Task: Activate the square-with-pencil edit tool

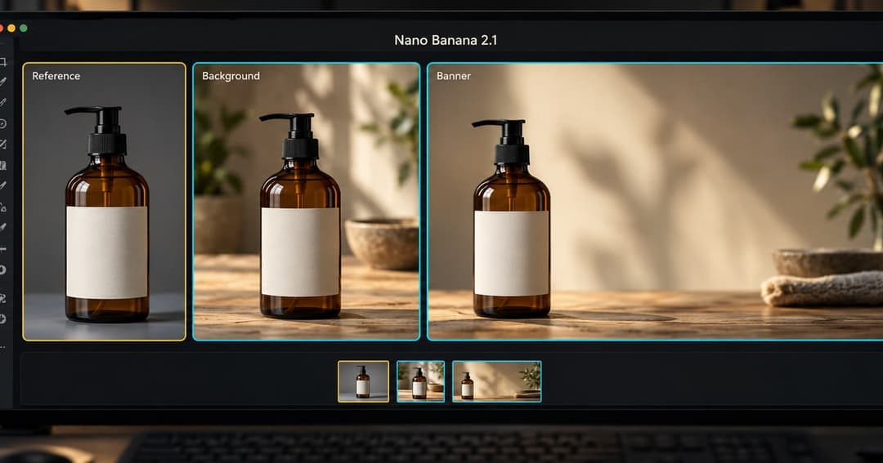Action: pos(2,145)
